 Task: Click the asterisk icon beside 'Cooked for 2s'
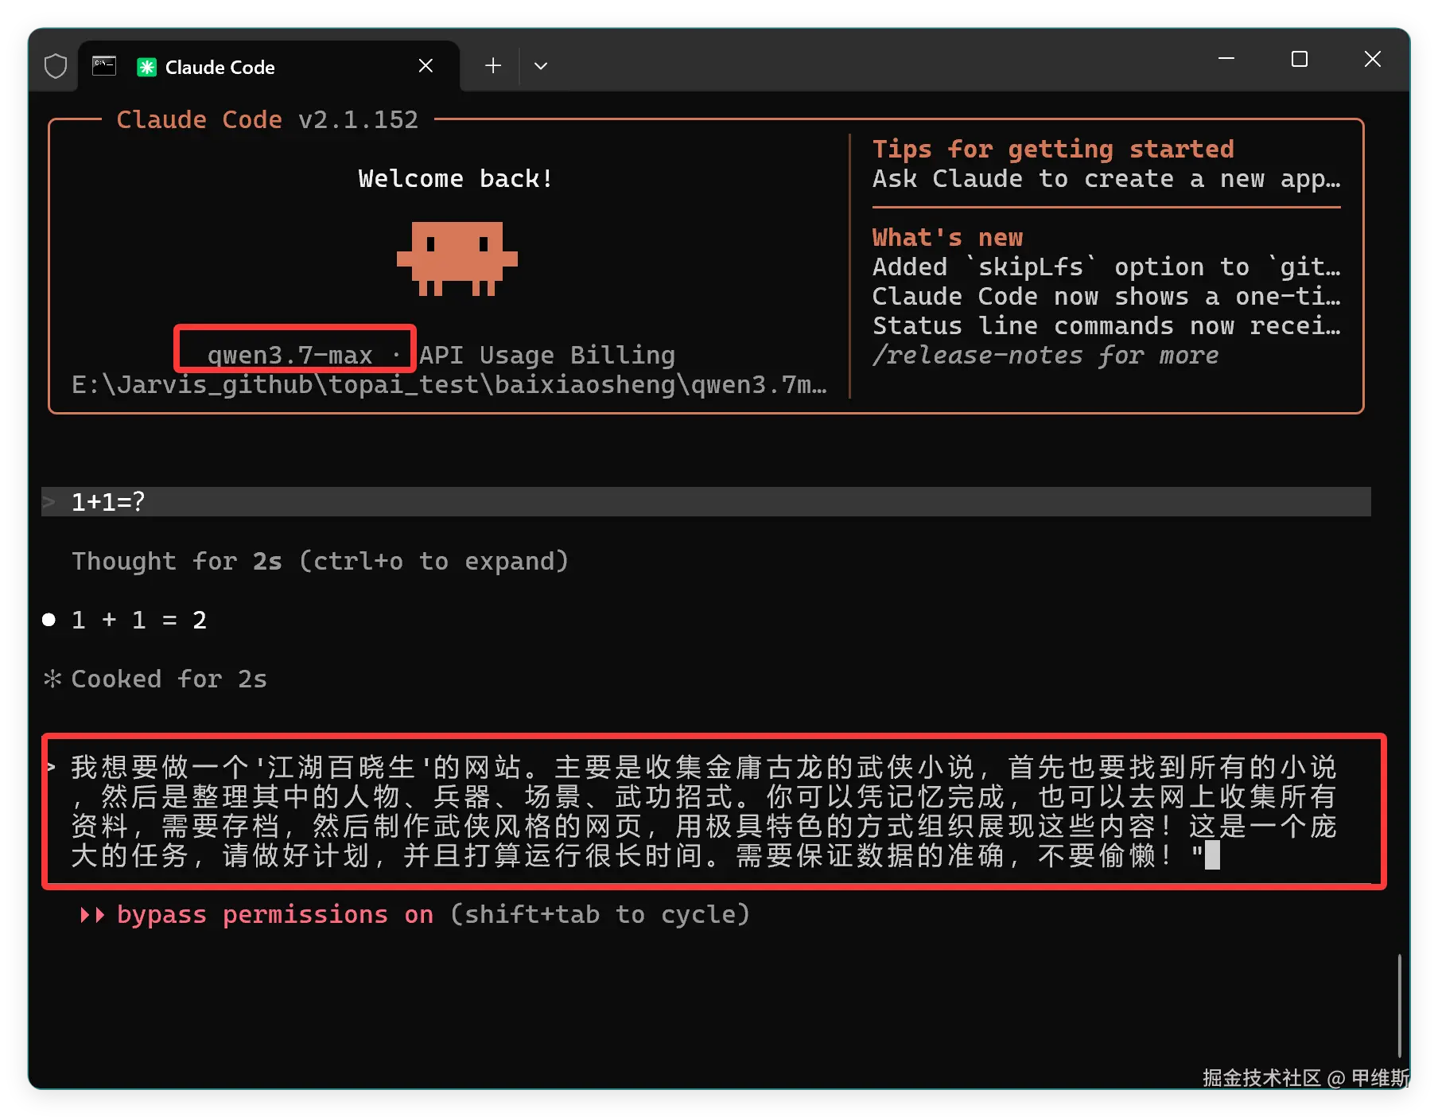tap(52, 679)
